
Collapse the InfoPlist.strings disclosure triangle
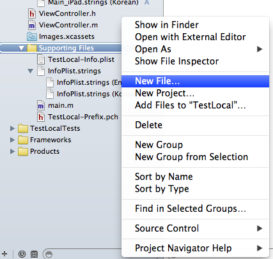pyautogui.click(x=31, y=71)
